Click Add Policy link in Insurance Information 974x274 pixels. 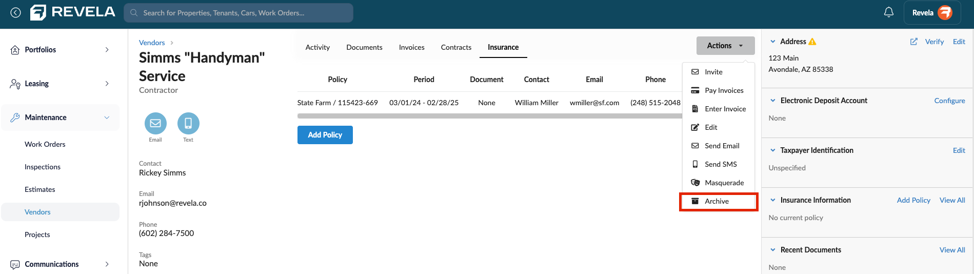(913, 200)
